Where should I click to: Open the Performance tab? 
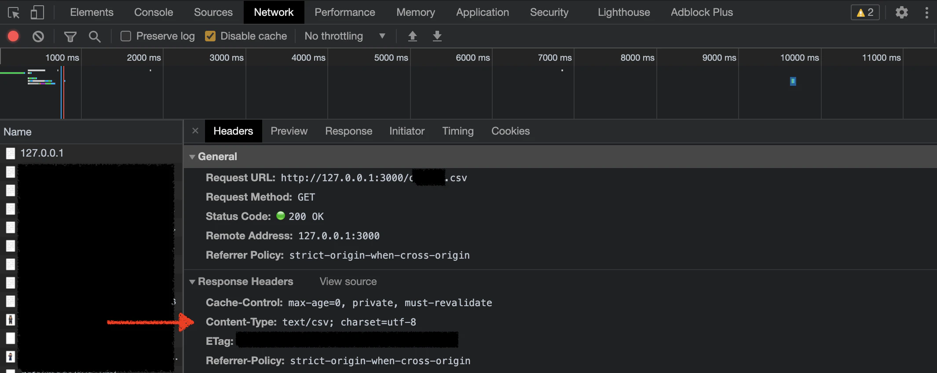tap(345, 12)
